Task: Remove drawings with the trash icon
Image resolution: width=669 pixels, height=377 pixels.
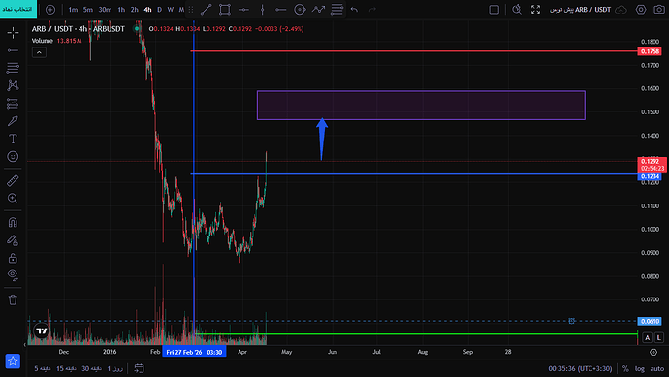Action: pos(13,299)
